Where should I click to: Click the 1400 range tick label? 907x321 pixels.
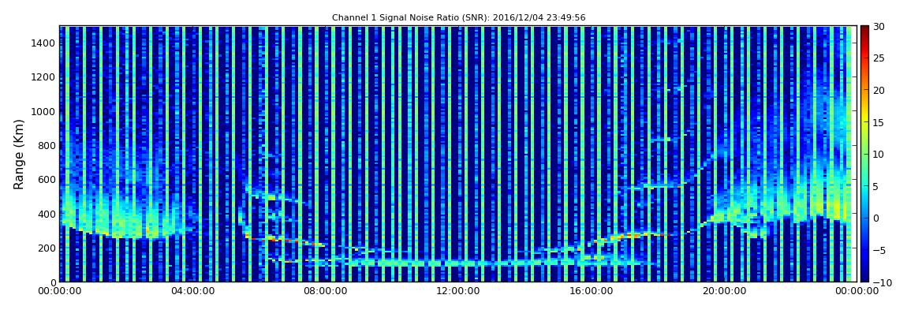(44, 43)
